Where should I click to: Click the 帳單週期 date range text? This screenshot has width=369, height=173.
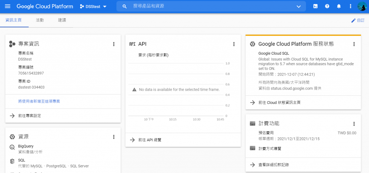[x=289, y=139]
